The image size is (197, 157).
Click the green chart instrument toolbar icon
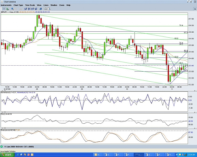click(8, 9)
